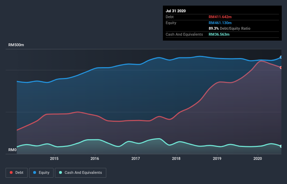Click the 2015 x-axis label
Screen dimensions: 287x184
(54, 158)
